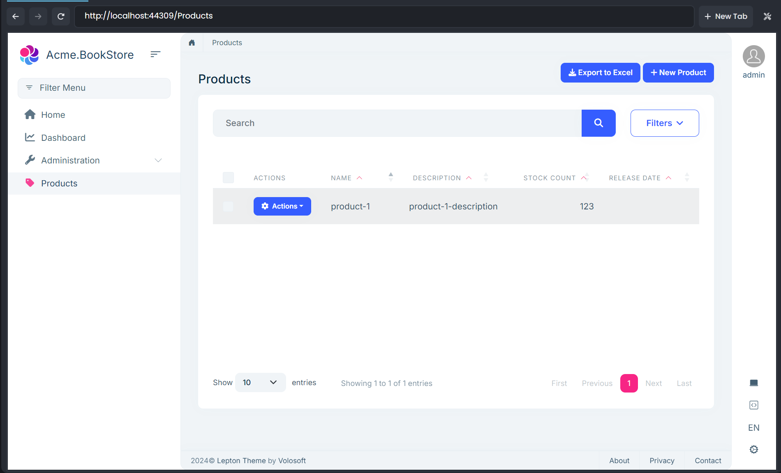This screenshot has height=473, width=781.
Task: Click the Products breadcrumb item
Action: point(226,42)
